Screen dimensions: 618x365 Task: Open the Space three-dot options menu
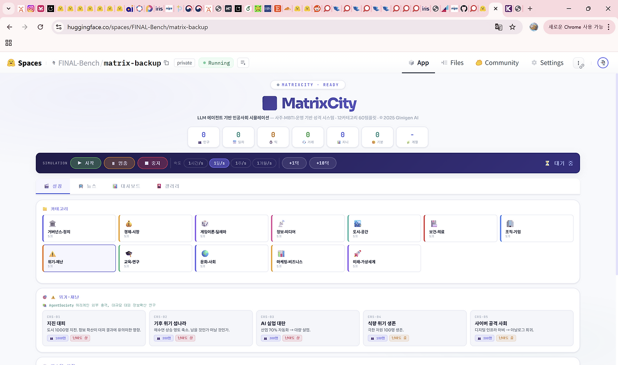pos(578,63)
